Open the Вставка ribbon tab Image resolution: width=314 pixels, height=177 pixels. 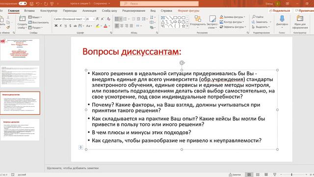point(29,11)
